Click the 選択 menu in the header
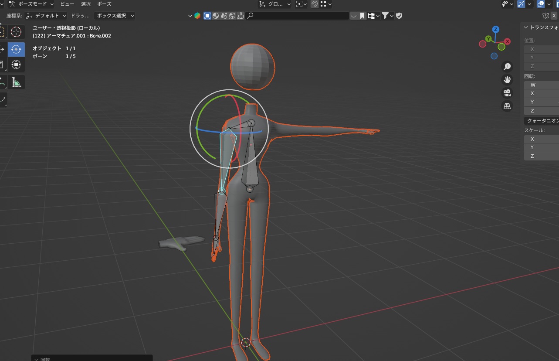The image size is (559, 361). click(85, 4)
